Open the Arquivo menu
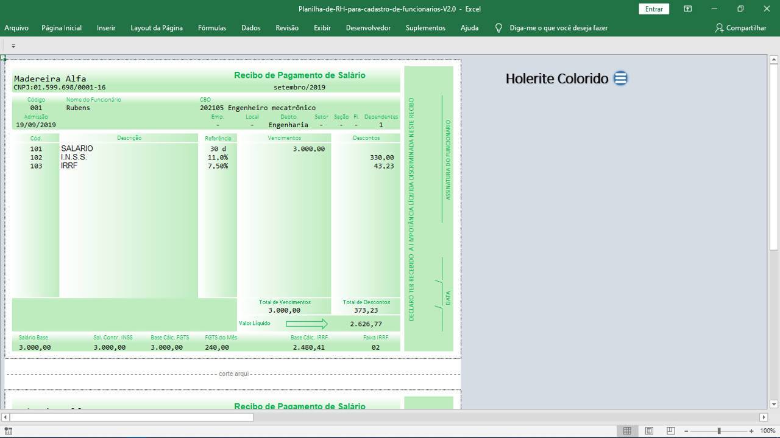This screenshot has height=438, width=780. (16, 28)
